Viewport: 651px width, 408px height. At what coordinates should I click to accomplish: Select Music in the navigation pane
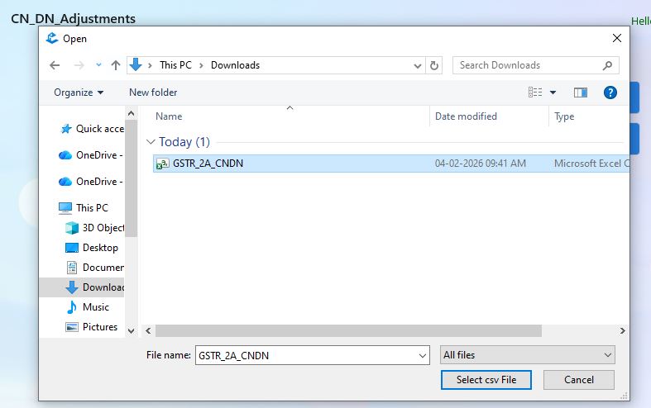[95, 307]
